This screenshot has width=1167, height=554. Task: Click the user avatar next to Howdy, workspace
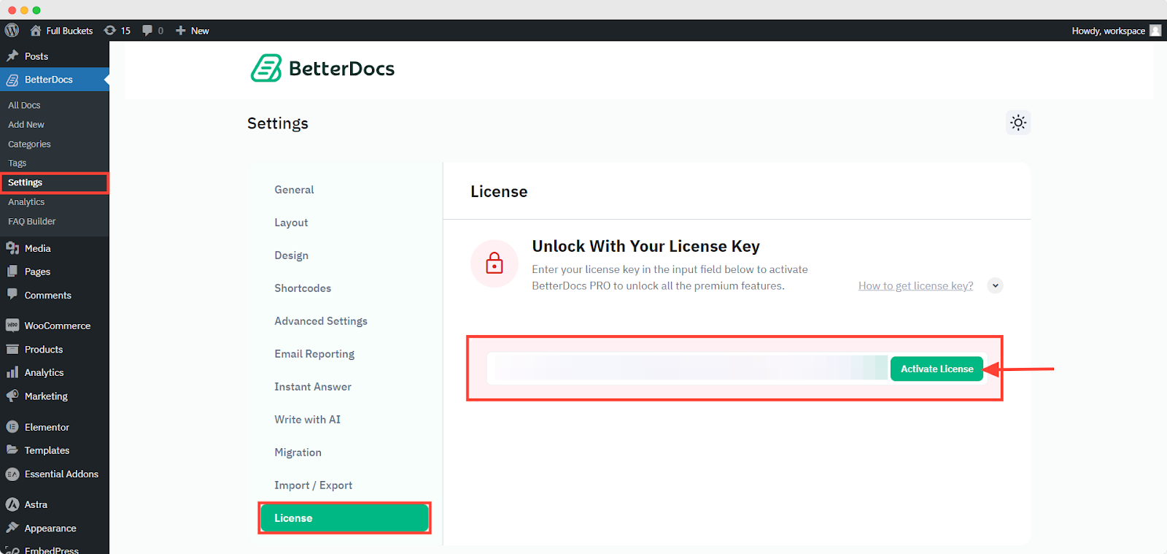(1155, 31)
